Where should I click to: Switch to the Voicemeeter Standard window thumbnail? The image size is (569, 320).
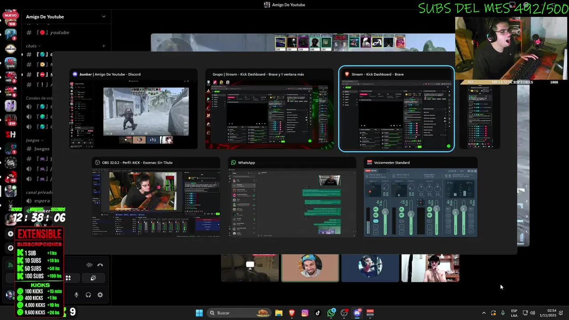[421, 197]
